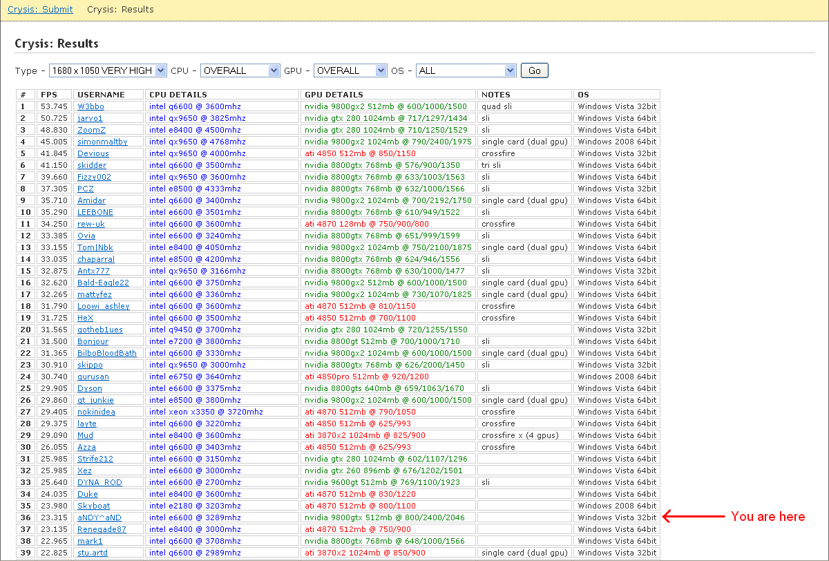Click the gurusan username link
The width and height of the screenshot is (829, 561).
(x=93, y=377)
